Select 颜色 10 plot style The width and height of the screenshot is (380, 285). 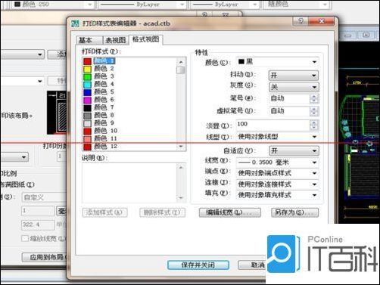(x=106, y=131)
